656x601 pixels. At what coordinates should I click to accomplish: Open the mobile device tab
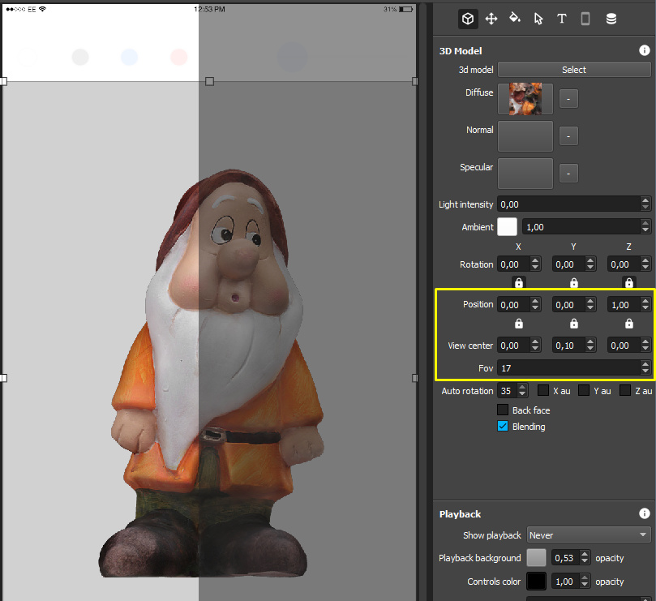[585, 19]
